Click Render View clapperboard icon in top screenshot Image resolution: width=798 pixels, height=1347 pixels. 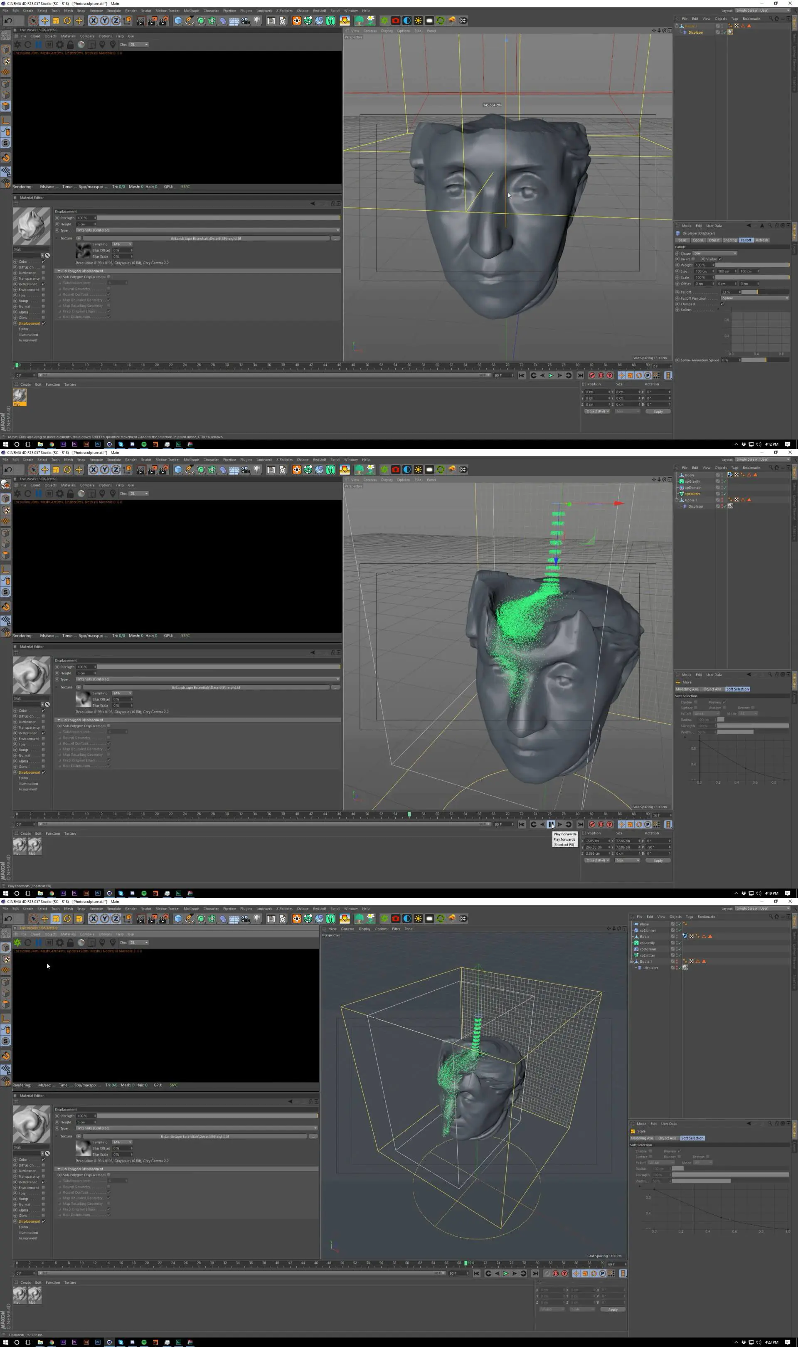tap(140, 20)
